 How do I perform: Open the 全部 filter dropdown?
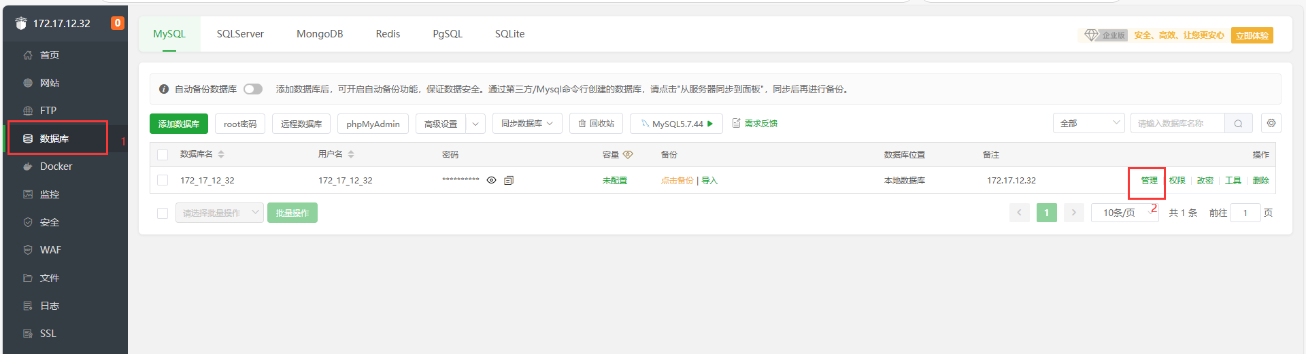point(1088,124)
